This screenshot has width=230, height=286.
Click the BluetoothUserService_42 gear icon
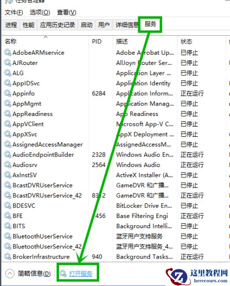[7, 247]
